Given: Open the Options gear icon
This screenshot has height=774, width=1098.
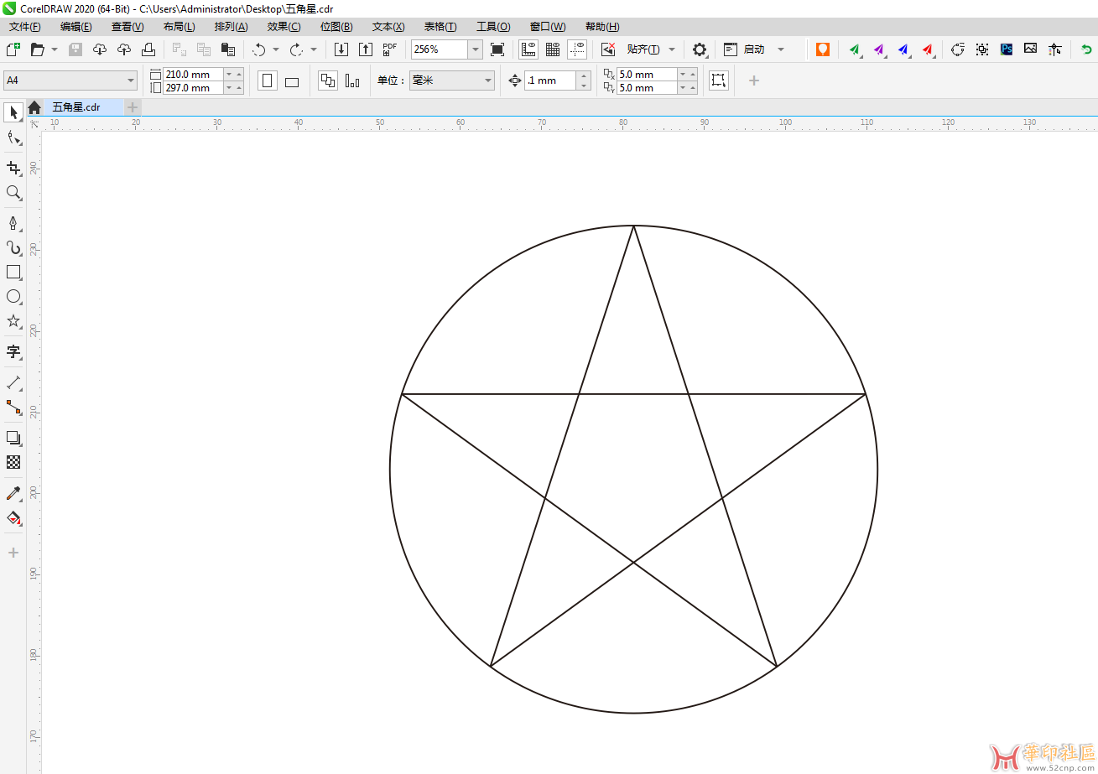Looking at the screenshot, I should tap(700, 49).
